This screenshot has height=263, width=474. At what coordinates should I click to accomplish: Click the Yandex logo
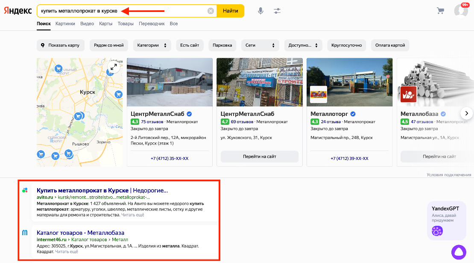[17, 11]
